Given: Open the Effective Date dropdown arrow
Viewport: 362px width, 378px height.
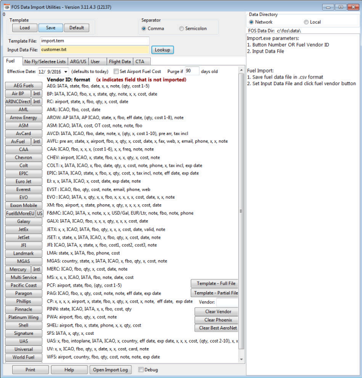Looking at the screenshot, I should click(65, 72).
